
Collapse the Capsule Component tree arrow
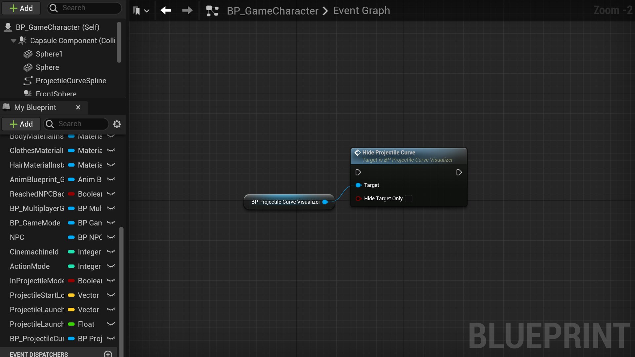click(13, 40)
